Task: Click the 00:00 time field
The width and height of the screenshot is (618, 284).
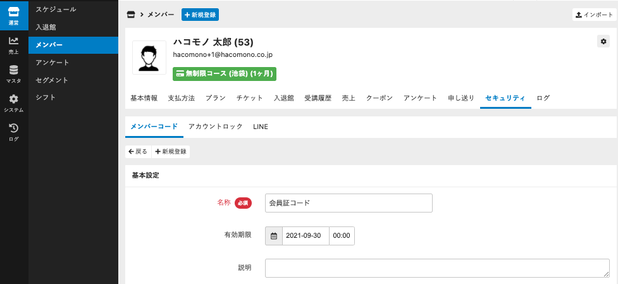Action: pos(342,236)
